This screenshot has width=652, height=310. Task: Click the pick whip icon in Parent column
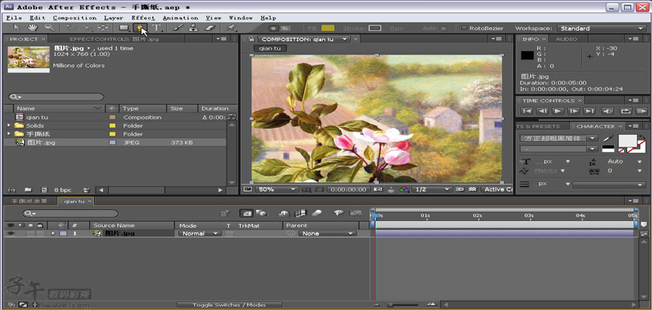[x=291, y=233]
